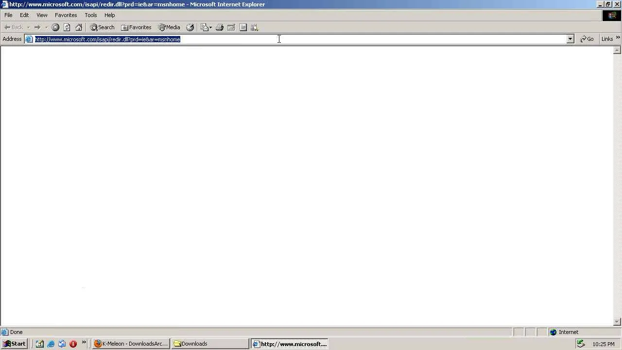Refresh the page with the Refresh icon

point(67,27)
